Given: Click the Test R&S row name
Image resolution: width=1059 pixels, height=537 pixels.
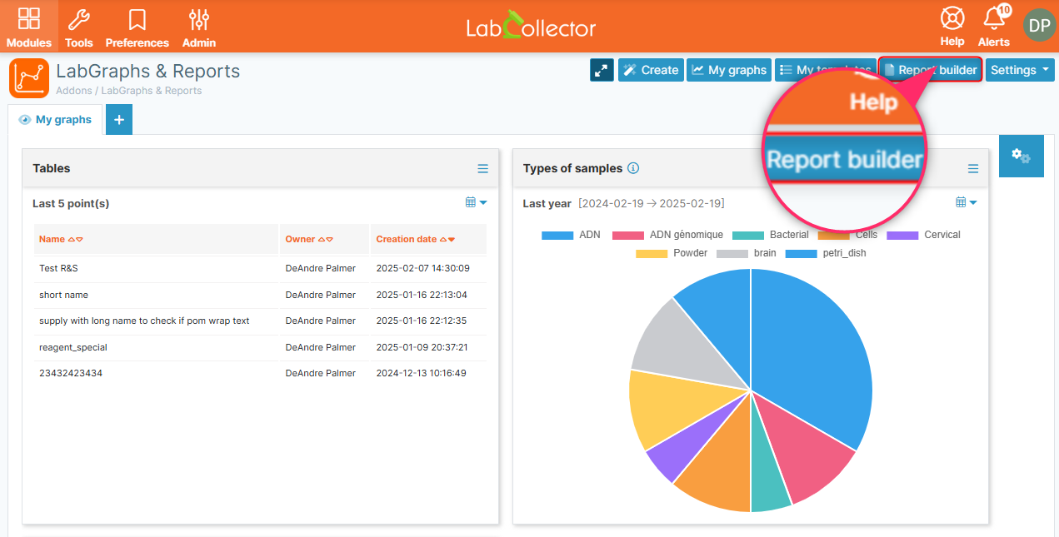Looking at the screenshot, I should 58,268.
